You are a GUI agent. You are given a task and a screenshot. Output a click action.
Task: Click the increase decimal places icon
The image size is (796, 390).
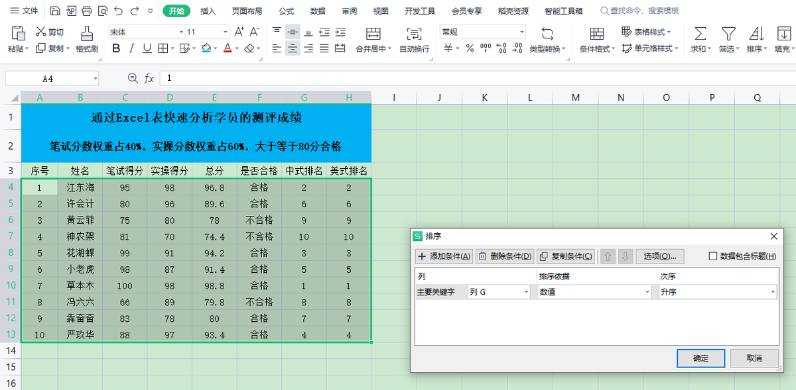(x=501, y=48)
